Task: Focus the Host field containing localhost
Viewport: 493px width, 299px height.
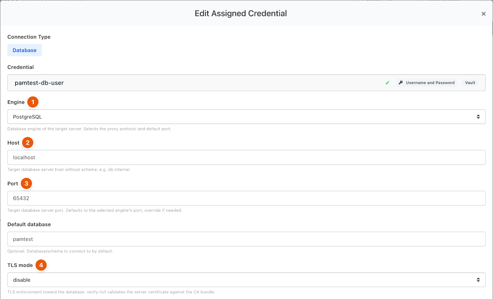Action: (246, 157)
